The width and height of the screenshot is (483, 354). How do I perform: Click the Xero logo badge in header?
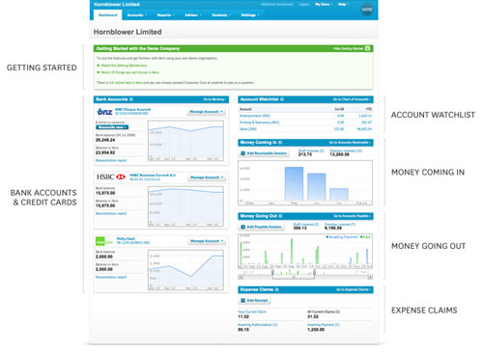367,10
